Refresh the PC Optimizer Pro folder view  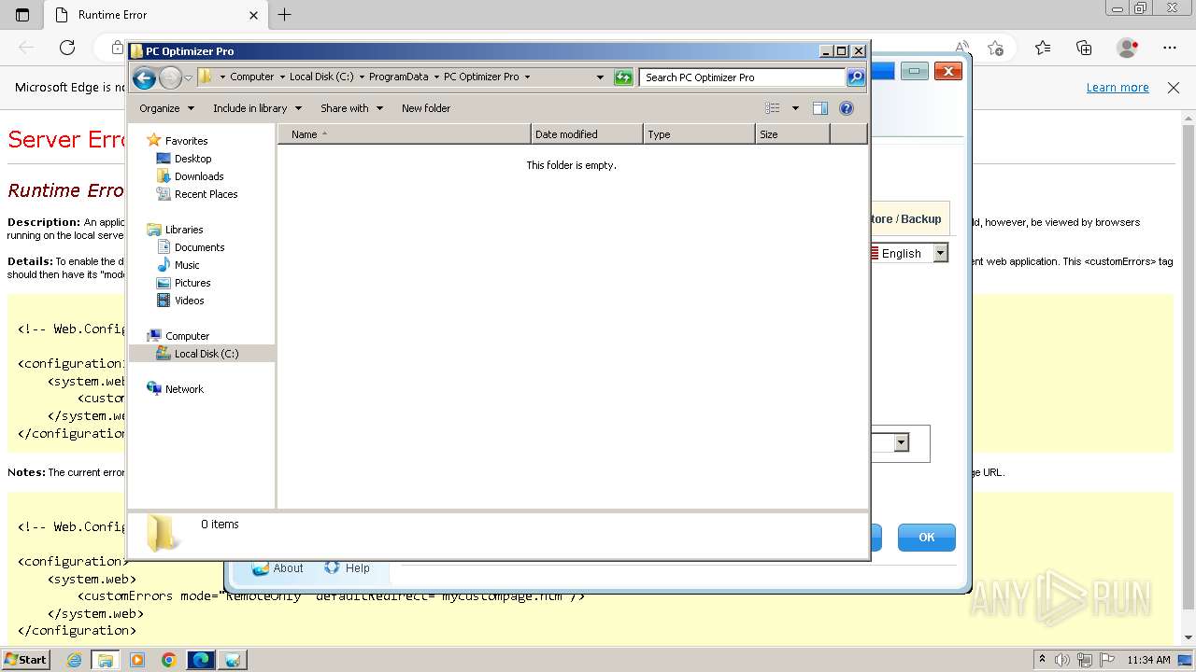point(623,77)
